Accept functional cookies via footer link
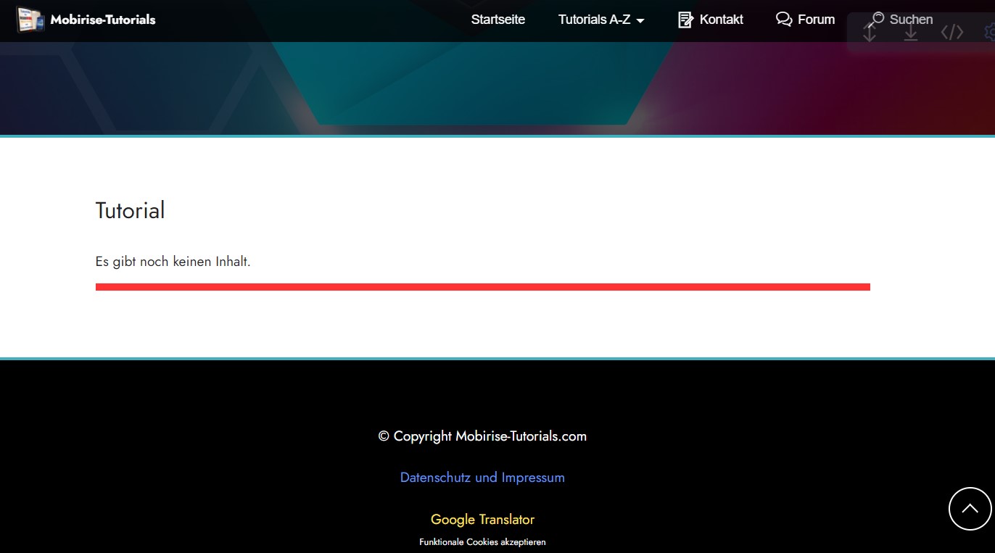The width and height of the screenshot is (995, 553). [482, 542]
